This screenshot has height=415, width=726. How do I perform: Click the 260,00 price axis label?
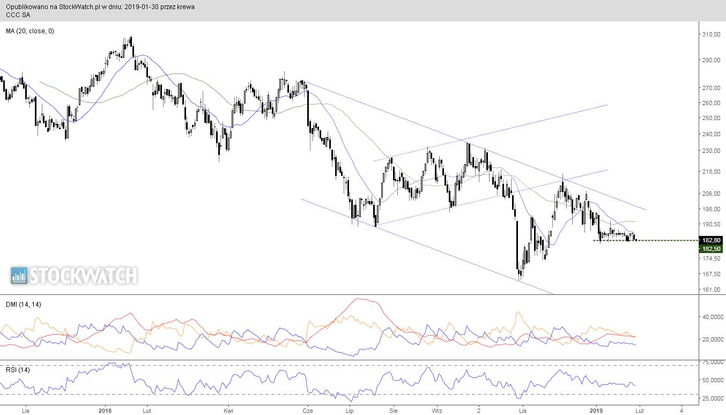click(710, 102)
